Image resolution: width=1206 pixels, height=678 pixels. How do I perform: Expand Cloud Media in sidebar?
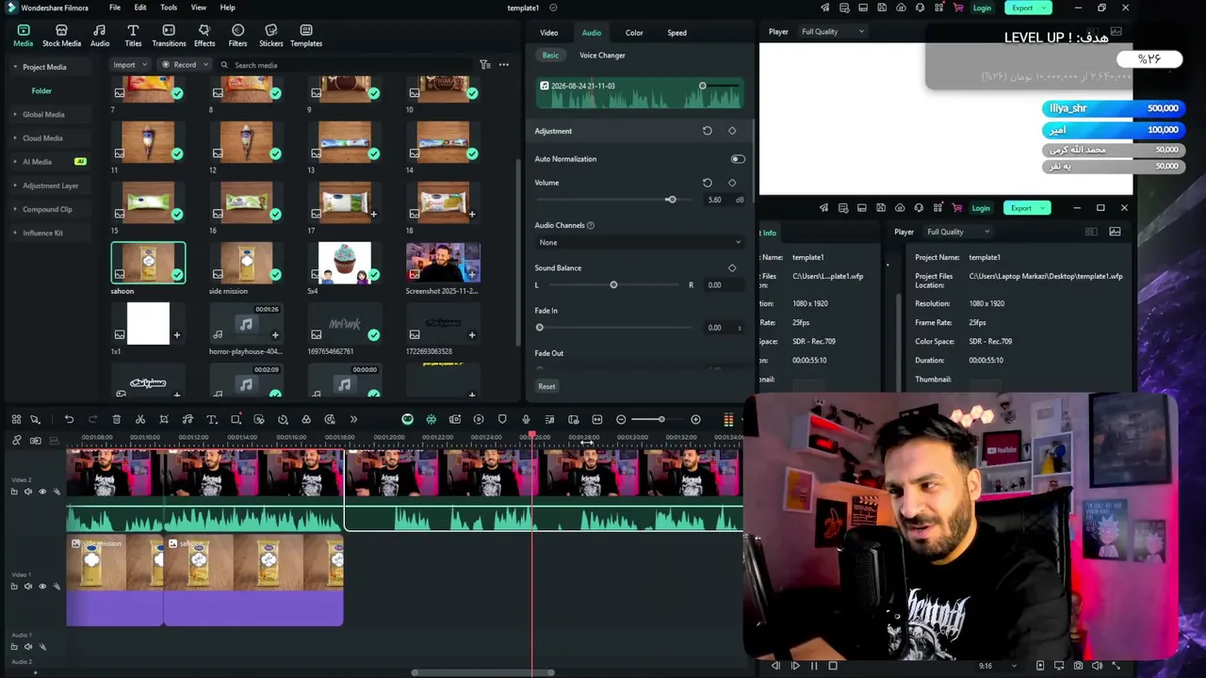(x=15, y=137)
